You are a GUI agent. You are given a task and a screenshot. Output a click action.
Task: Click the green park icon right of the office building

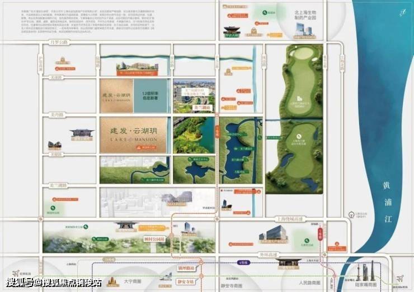click(x=307, y=240)
